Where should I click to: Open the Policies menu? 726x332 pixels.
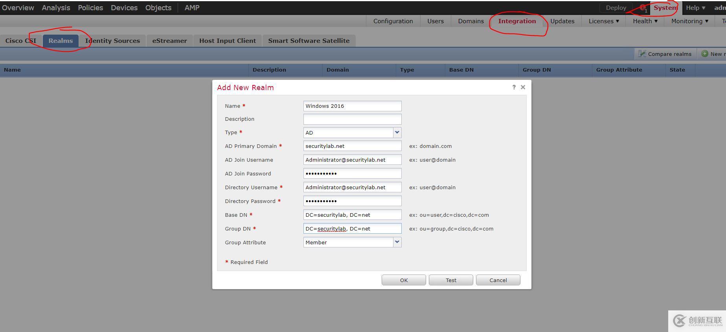tap(90, 8)
